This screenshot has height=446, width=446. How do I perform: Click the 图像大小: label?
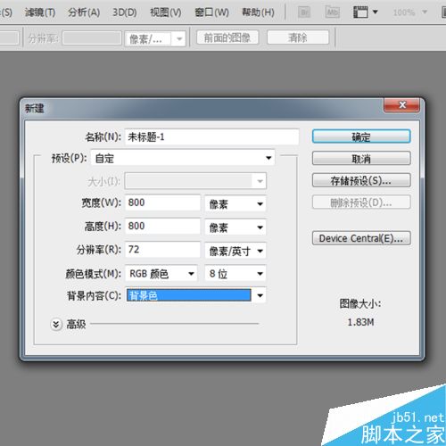(x=360, y=304)
